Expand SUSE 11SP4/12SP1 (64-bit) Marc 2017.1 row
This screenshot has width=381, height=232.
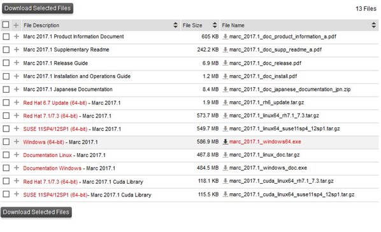pos(17,128)
